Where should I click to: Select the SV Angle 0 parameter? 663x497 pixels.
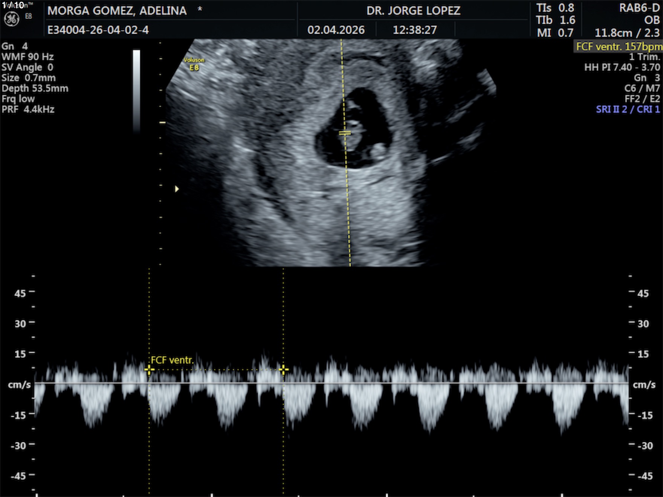[x=27, y=67]
